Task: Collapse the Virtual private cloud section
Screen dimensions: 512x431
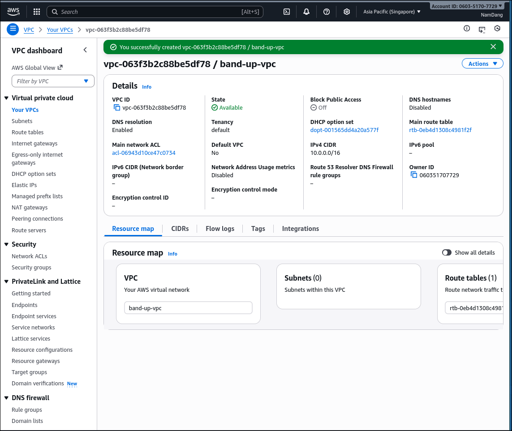Action: (x=6, y=98)
